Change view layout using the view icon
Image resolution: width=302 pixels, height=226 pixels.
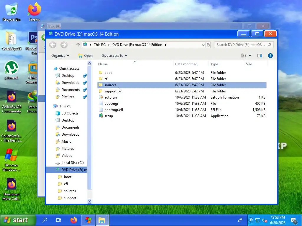click(x=244, y=56)
